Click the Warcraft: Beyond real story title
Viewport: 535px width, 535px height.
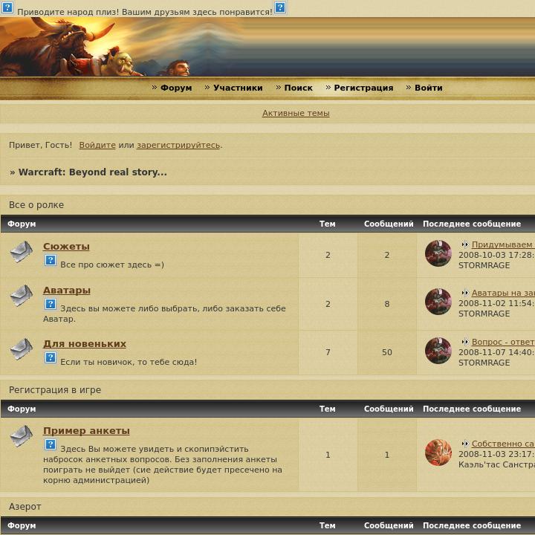[x=92, y=172]
